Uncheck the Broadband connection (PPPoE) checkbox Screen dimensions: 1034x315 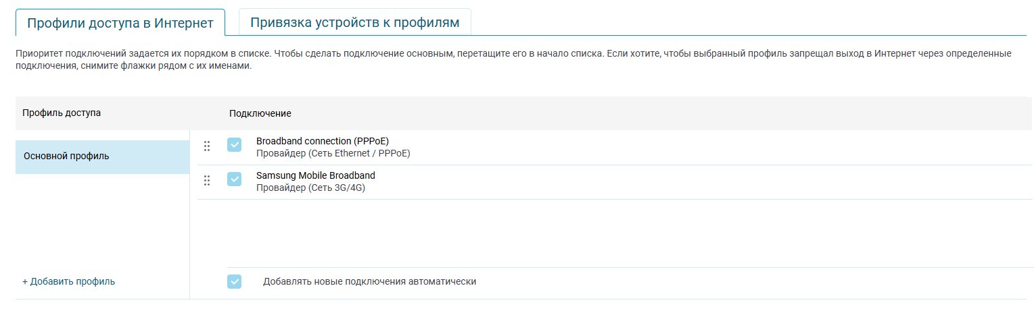[234, 145]
